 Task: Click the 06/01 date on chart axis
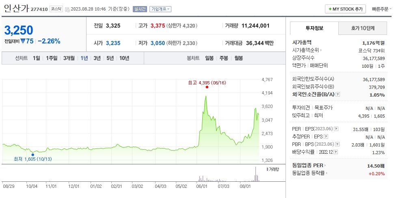click(201, 186)
